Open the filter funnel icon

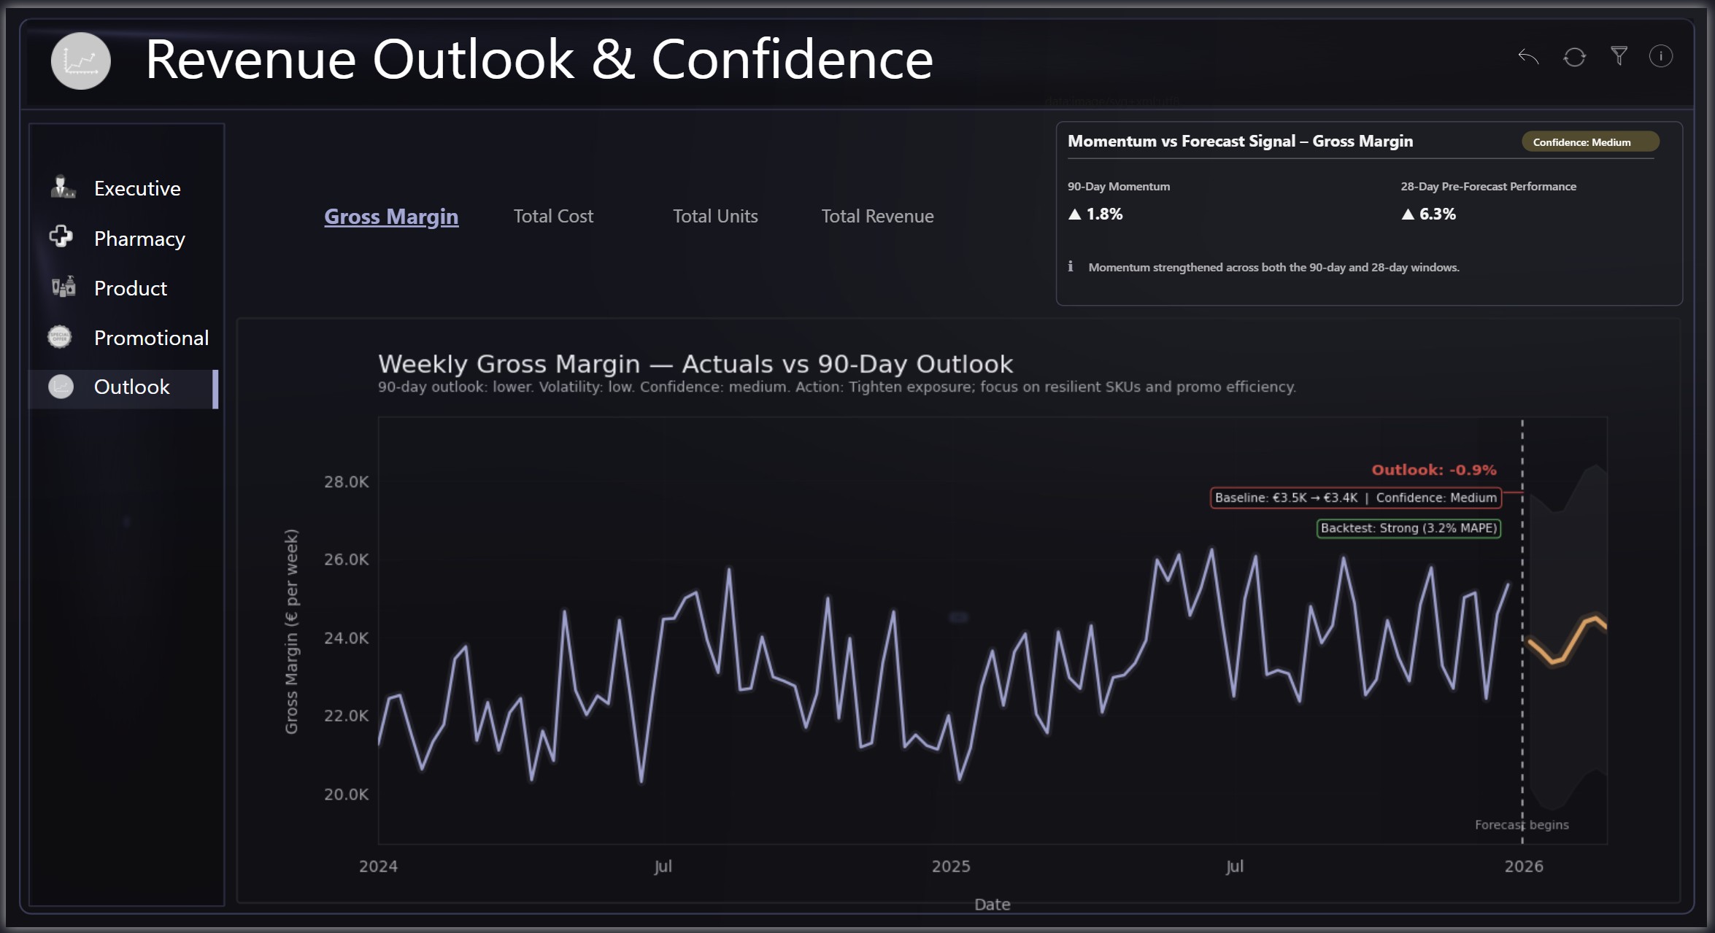coord(1619,56)
